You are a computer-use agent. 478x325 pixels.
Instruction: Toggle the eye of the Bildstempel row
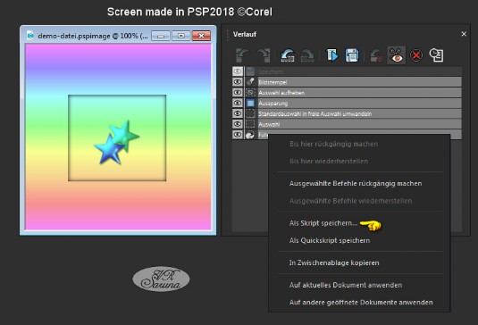point(238,82)
